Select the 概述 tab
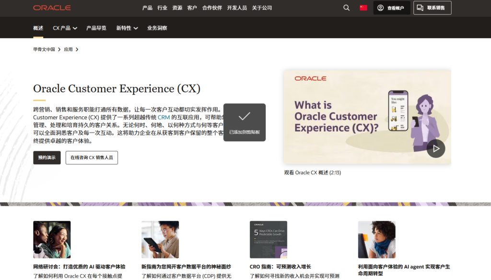 (37, 28)
